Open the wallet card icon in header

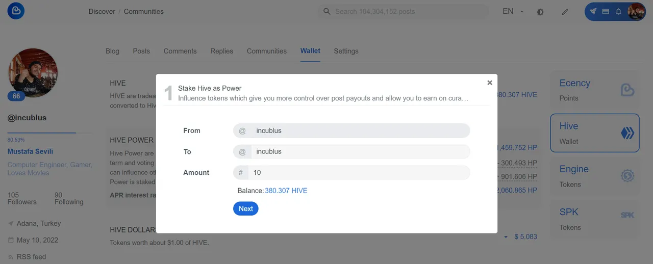606,11
